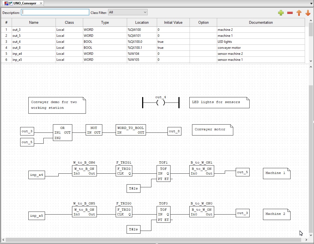Select the 'Convayer motor' comment box in the diagram
The height and width of the screenshot is (244, 314).
tap(213, 130)
